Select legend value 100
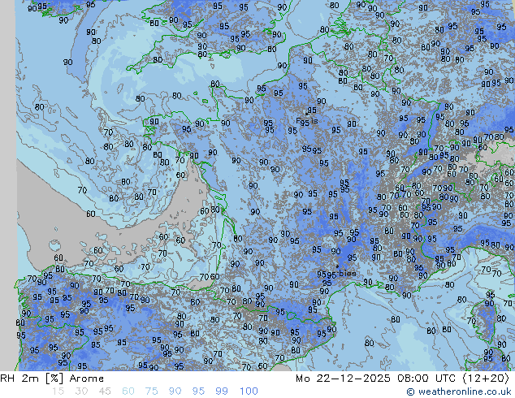 click(249, 392)
